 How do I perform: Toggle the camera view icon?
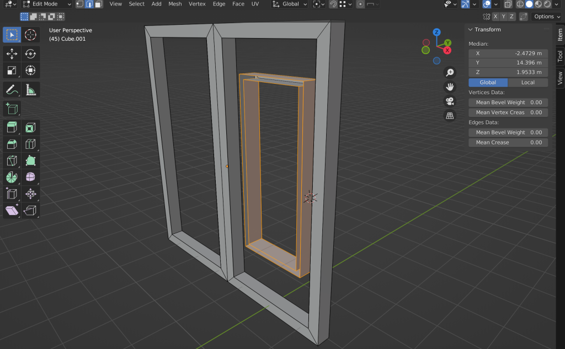pos(450,101)
